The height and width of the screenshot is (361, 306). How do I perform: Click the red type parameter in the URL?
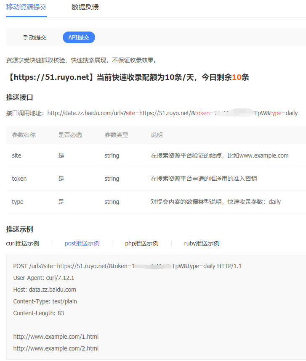[276, 113]
